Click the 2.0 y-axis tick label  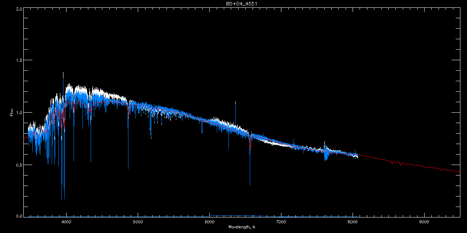click(x=18, y=8)
